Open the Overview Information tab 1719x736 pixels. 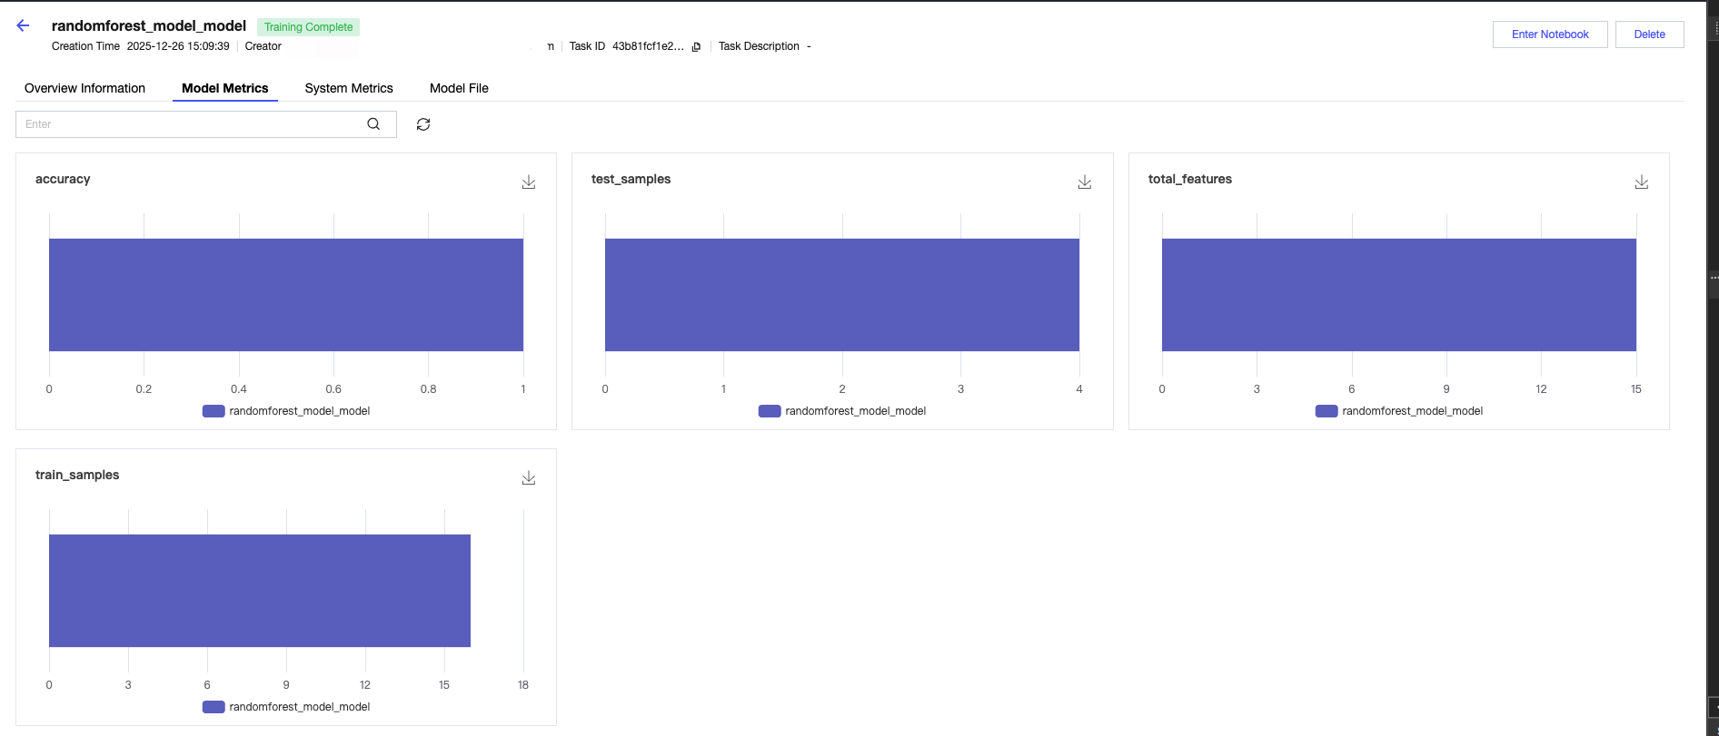tap(84, 88)
